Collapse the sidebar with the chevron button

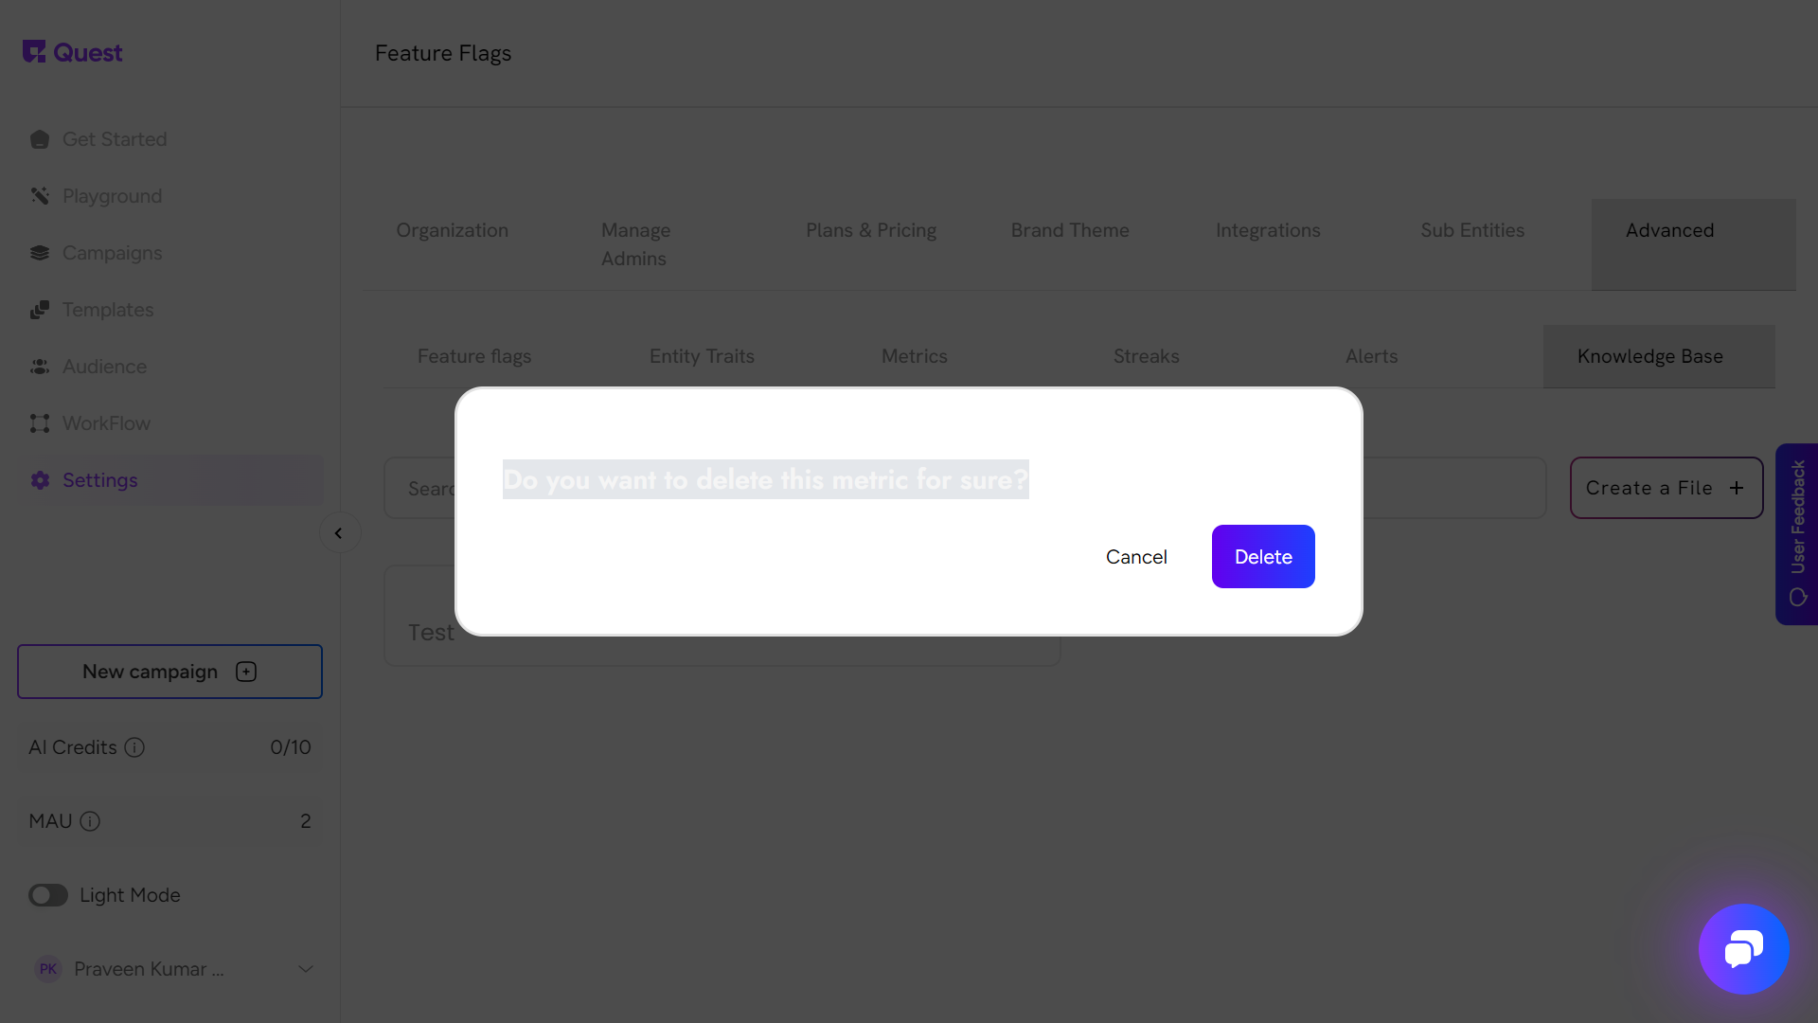click(339, 533)
